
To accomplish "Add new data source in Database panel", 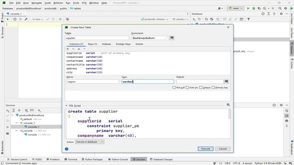I will click(x=194, y=19).
